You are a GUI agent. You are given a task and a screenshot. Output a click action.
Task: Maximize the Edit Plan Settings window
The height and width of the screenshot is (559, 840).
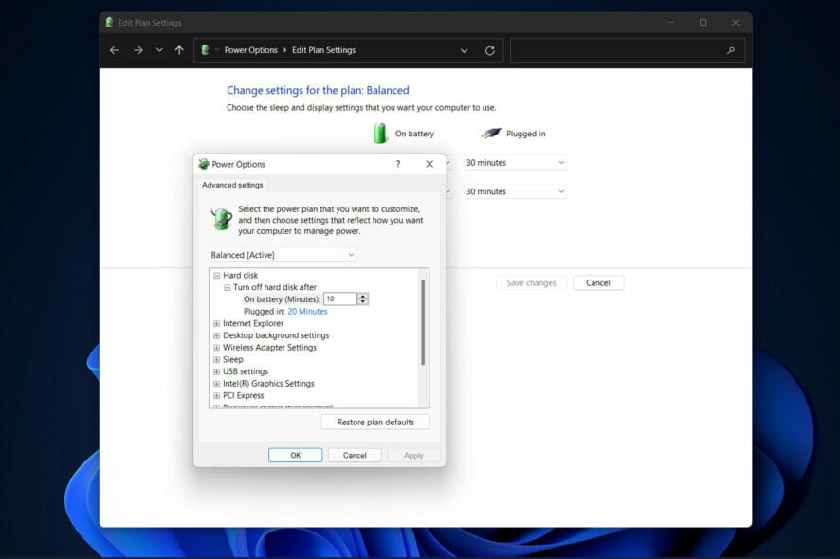(x=703, y=23)
